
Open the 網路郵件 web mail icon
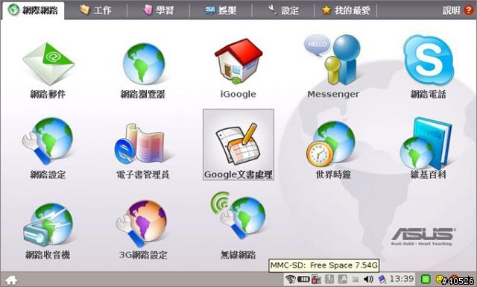pyautogui.click(x=48, y=70)
